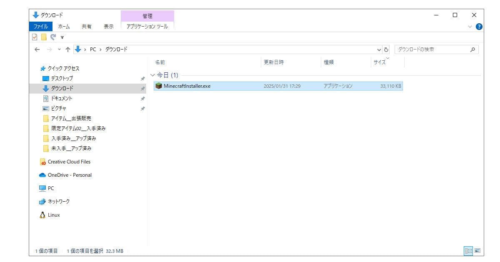Sort by the 名前 column header
This screenshot has width=500, height=262.
160,62
